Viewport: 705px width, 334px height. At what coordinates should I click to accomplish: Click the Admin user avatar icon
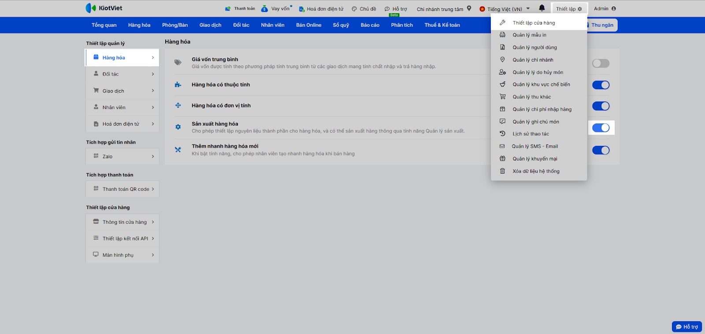point(614,9)
